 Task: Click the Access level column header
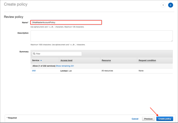click(66, 61)
